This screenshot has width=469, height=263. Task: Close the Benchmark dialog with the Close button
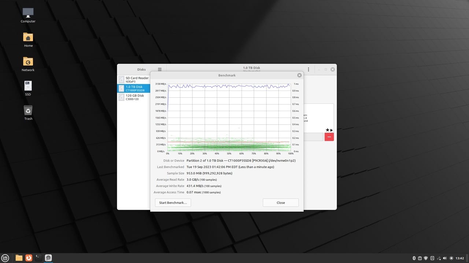click(x=280, y=202)
